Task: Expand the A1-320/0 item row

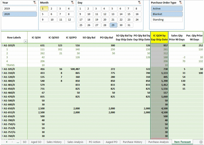Action: point(3,77)
